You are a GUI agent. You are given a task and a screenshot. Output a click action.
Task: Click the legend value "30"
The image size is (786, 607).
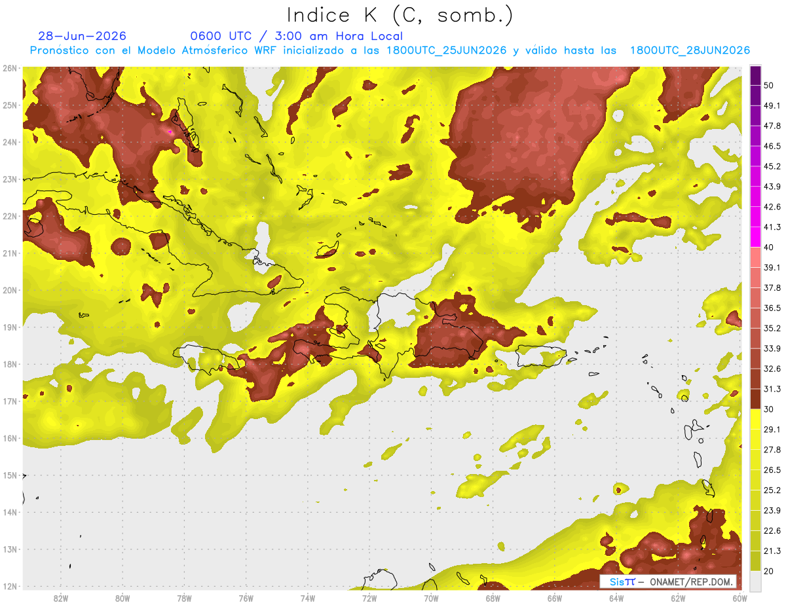[x=769, y=409]
